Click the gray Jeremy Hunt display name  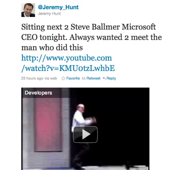(49, 14)
